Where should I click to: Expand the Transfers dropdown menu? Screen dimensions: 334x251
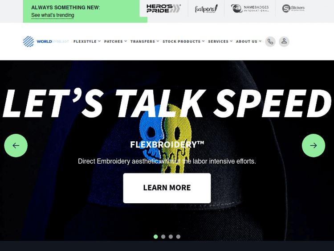coord(145,41)
